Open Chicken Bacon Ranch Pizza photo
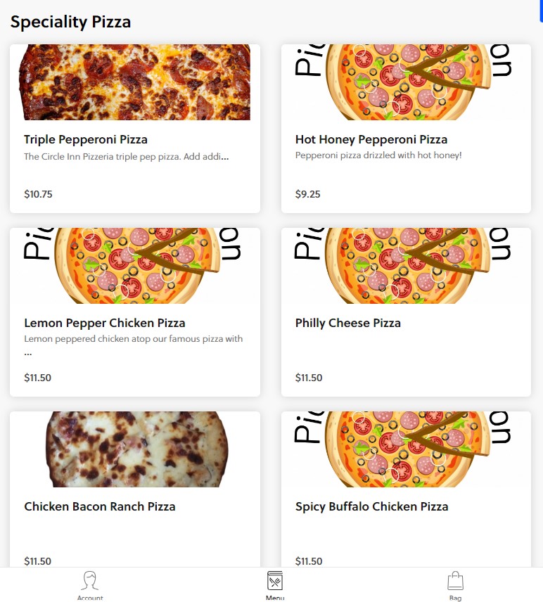Image resolution: width=543 pixels, height=602 pixels. [134, 449]
